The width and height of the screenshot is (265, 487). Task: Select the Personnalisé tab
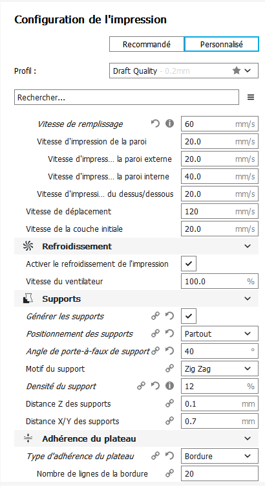221,45
